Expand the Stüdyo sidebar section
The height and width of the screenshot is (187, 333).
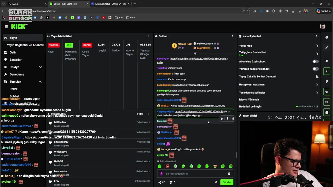[40, 67]
